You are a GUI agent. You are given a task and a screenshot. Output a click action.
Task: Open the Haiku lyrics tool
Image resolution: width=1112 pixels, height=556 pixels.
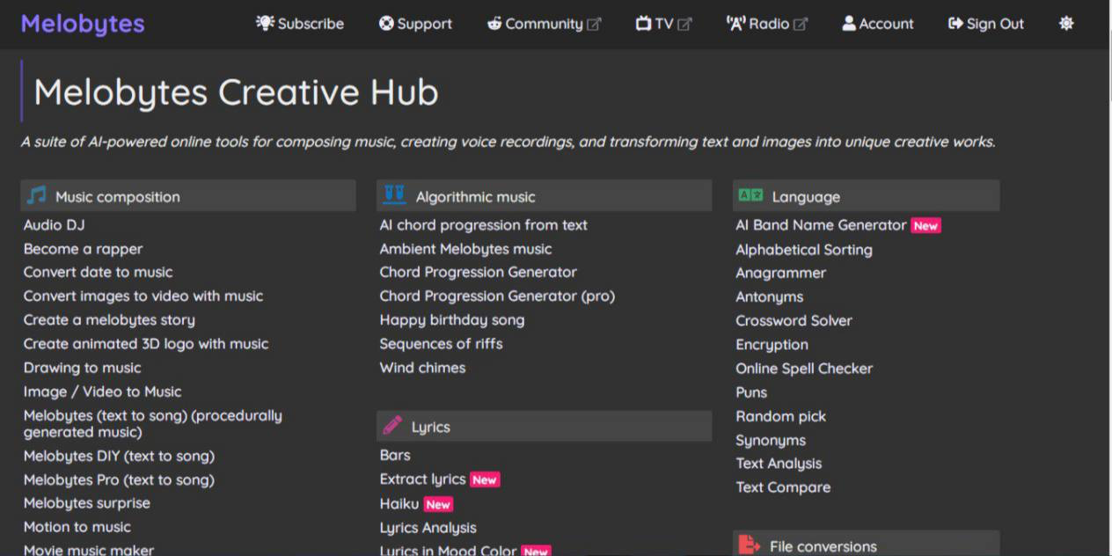[x=399, y=503]
